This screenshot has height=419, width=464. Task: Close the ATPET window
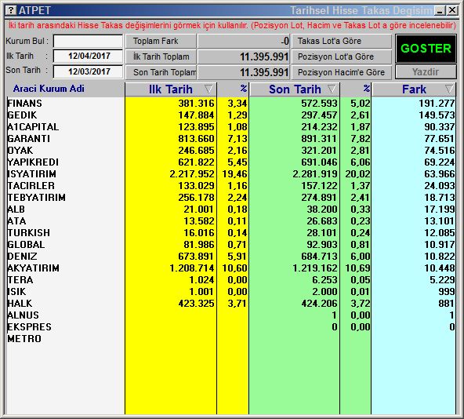point(452,11)
